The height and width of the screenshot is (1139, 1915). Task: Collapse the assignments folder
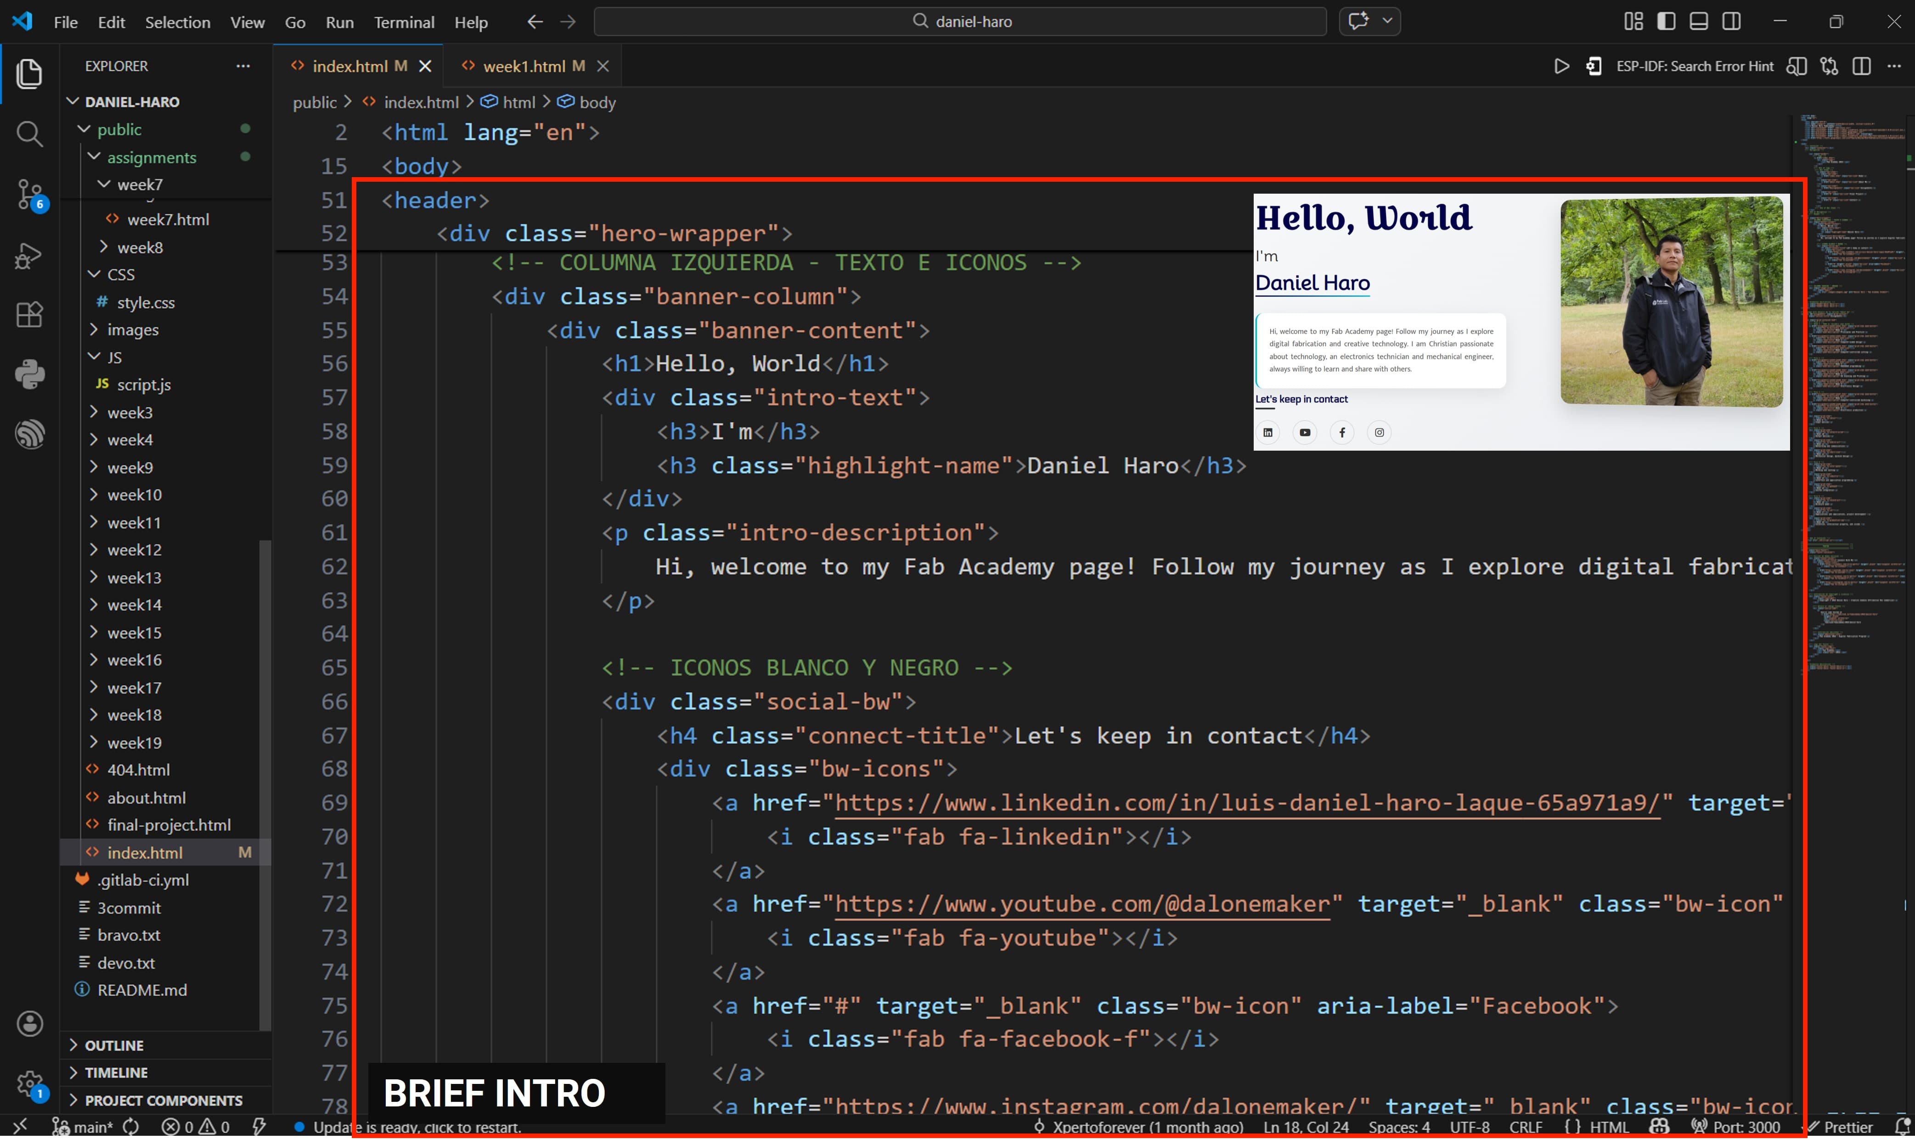coord(151,157)
